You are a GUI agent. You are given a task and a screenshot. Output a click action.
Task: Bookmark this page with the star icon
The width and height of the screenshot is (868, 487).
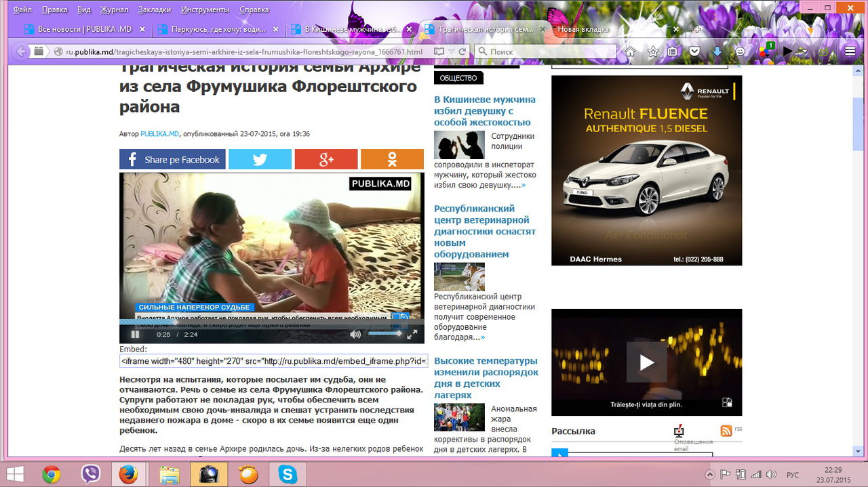(x=652, y=51)
